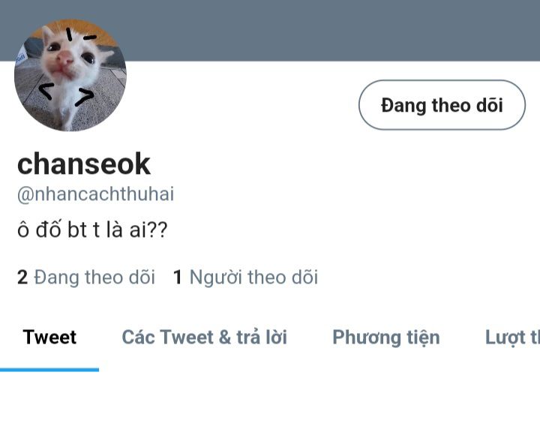
Task: Open the 2 Đang theo dõi following list
Action: pos(86,277)
